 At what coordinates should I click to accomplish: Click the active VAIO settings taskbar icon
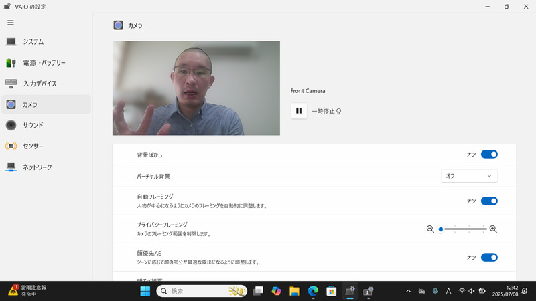tap(350, 291)
